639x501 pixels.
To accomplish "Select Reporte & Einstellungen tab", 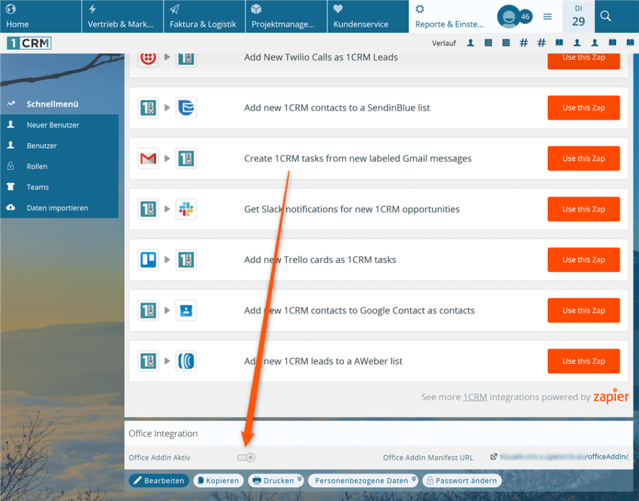I will click(x=450, y=16).
